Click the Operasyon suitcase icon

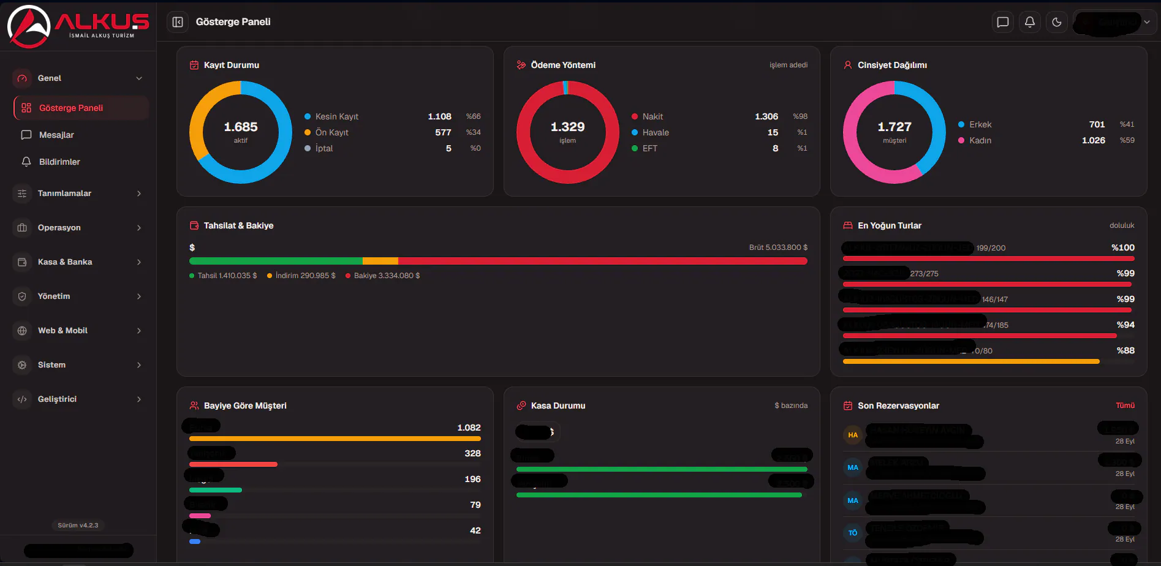pos(22,228)
